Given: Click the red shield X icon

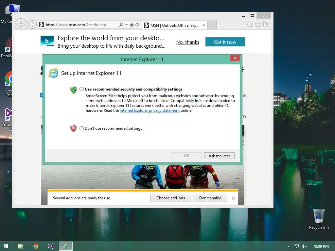Looking at the screenshot, I should (74, 128).
